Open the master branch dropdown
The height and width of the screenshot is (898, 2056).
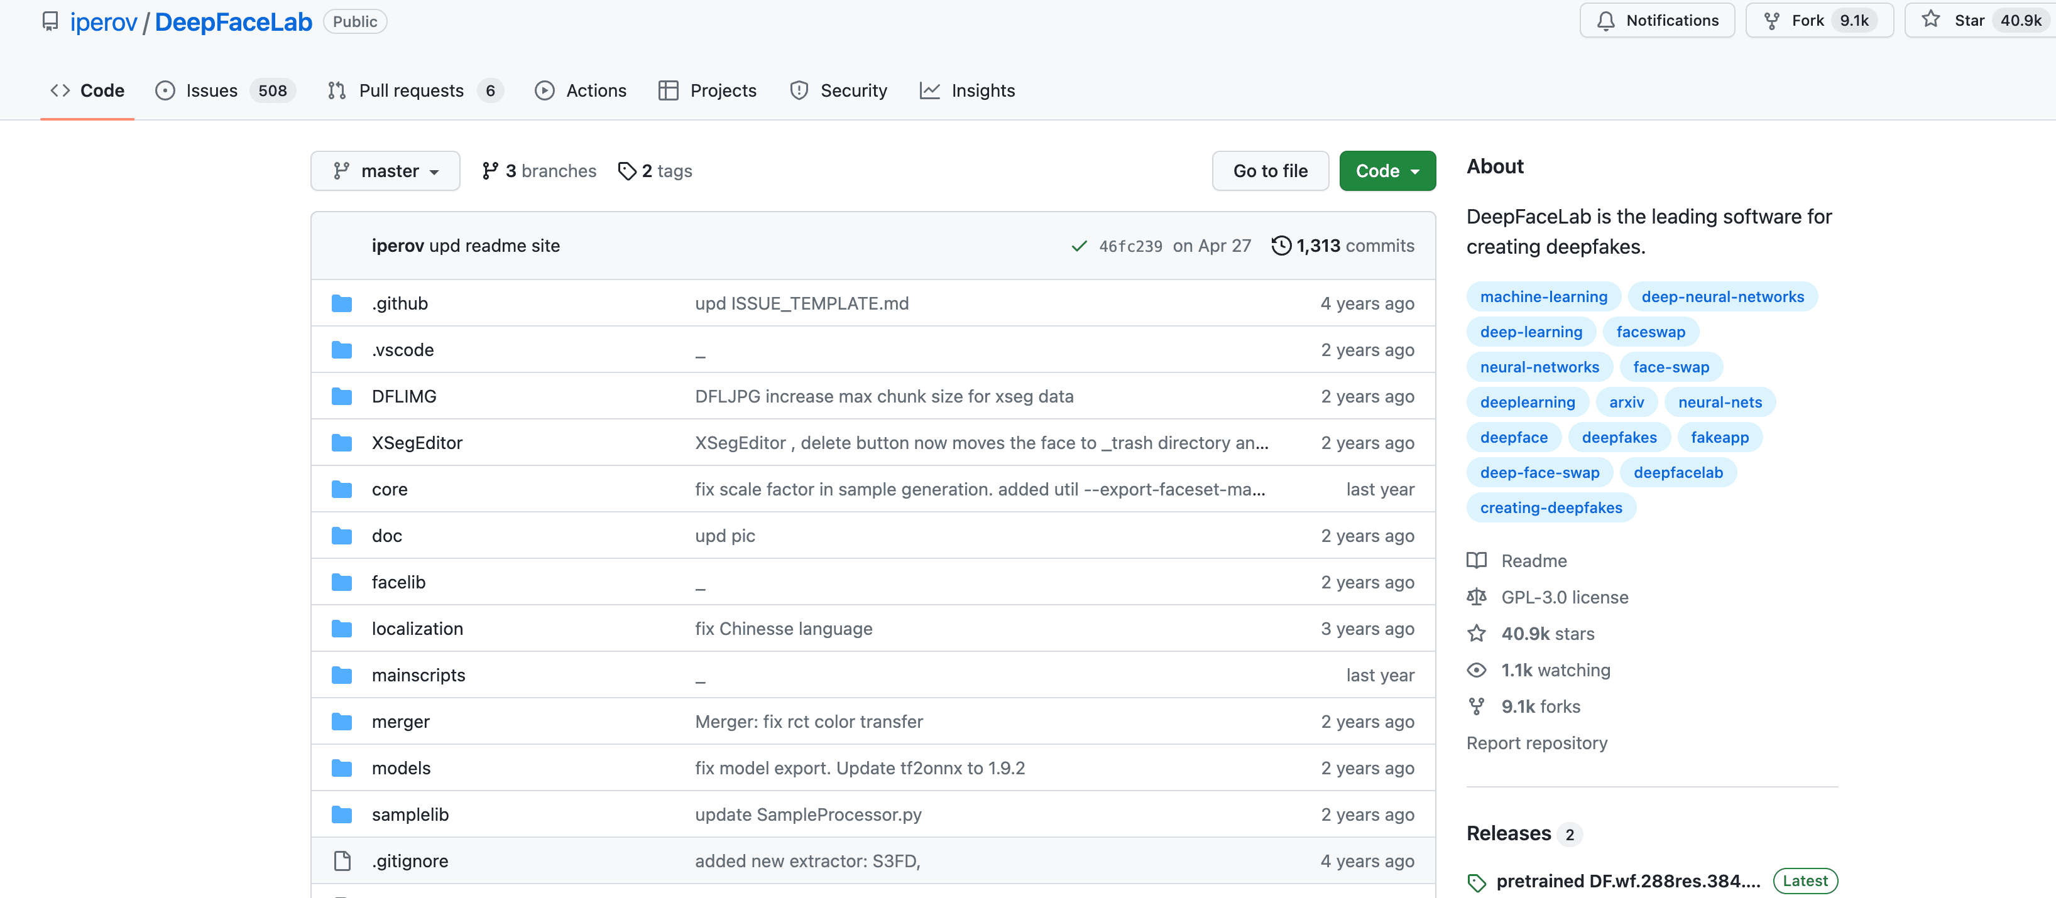point(386,171)
